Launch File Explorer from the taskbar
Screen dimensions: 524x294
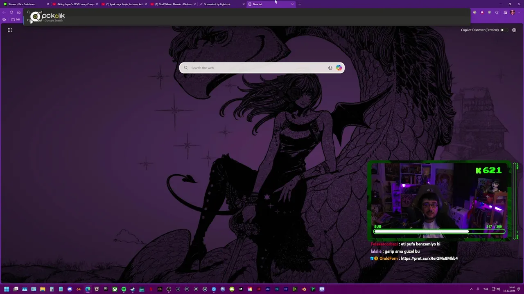(43, 289)
